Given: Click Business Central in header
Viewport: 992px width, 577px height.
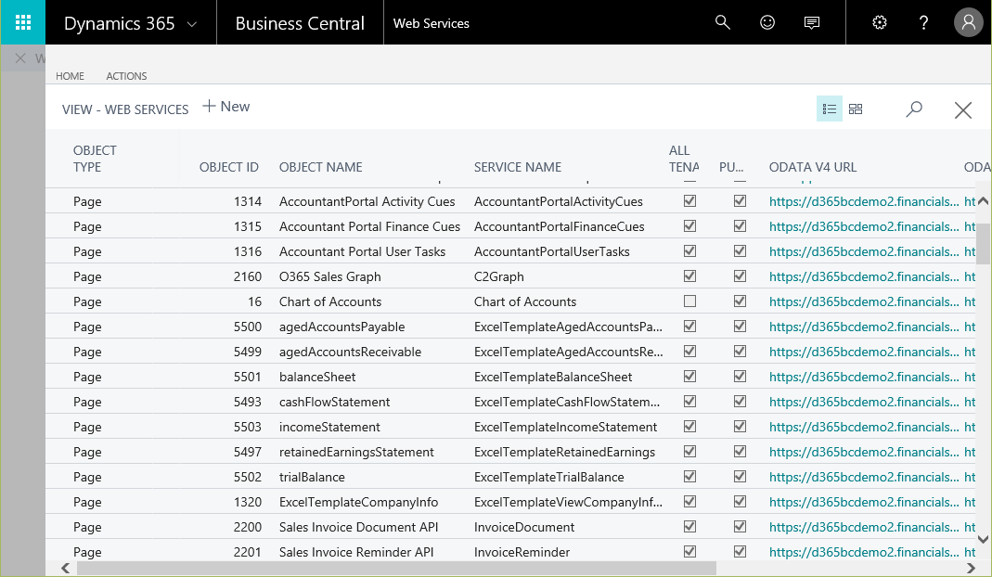Looking at the screenshot, I should [300, 23].
